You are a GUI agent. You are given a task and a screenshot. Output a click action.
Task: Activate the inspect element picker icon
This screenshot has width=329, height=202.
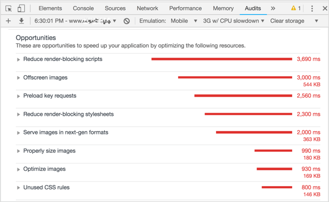[x=9, y=8]
